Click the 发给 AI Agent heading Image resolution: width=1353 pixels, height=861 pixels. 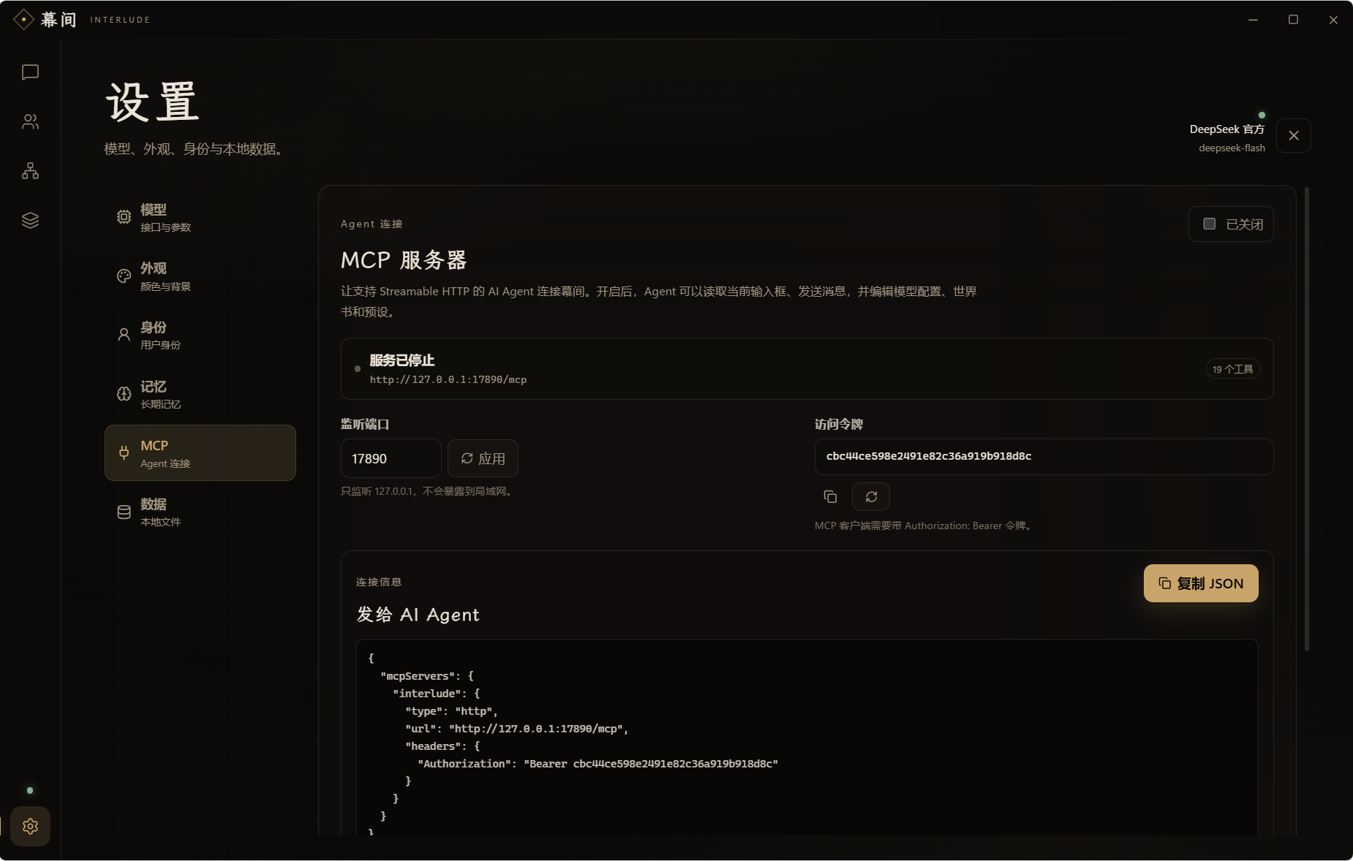click(x=418, y=615)
